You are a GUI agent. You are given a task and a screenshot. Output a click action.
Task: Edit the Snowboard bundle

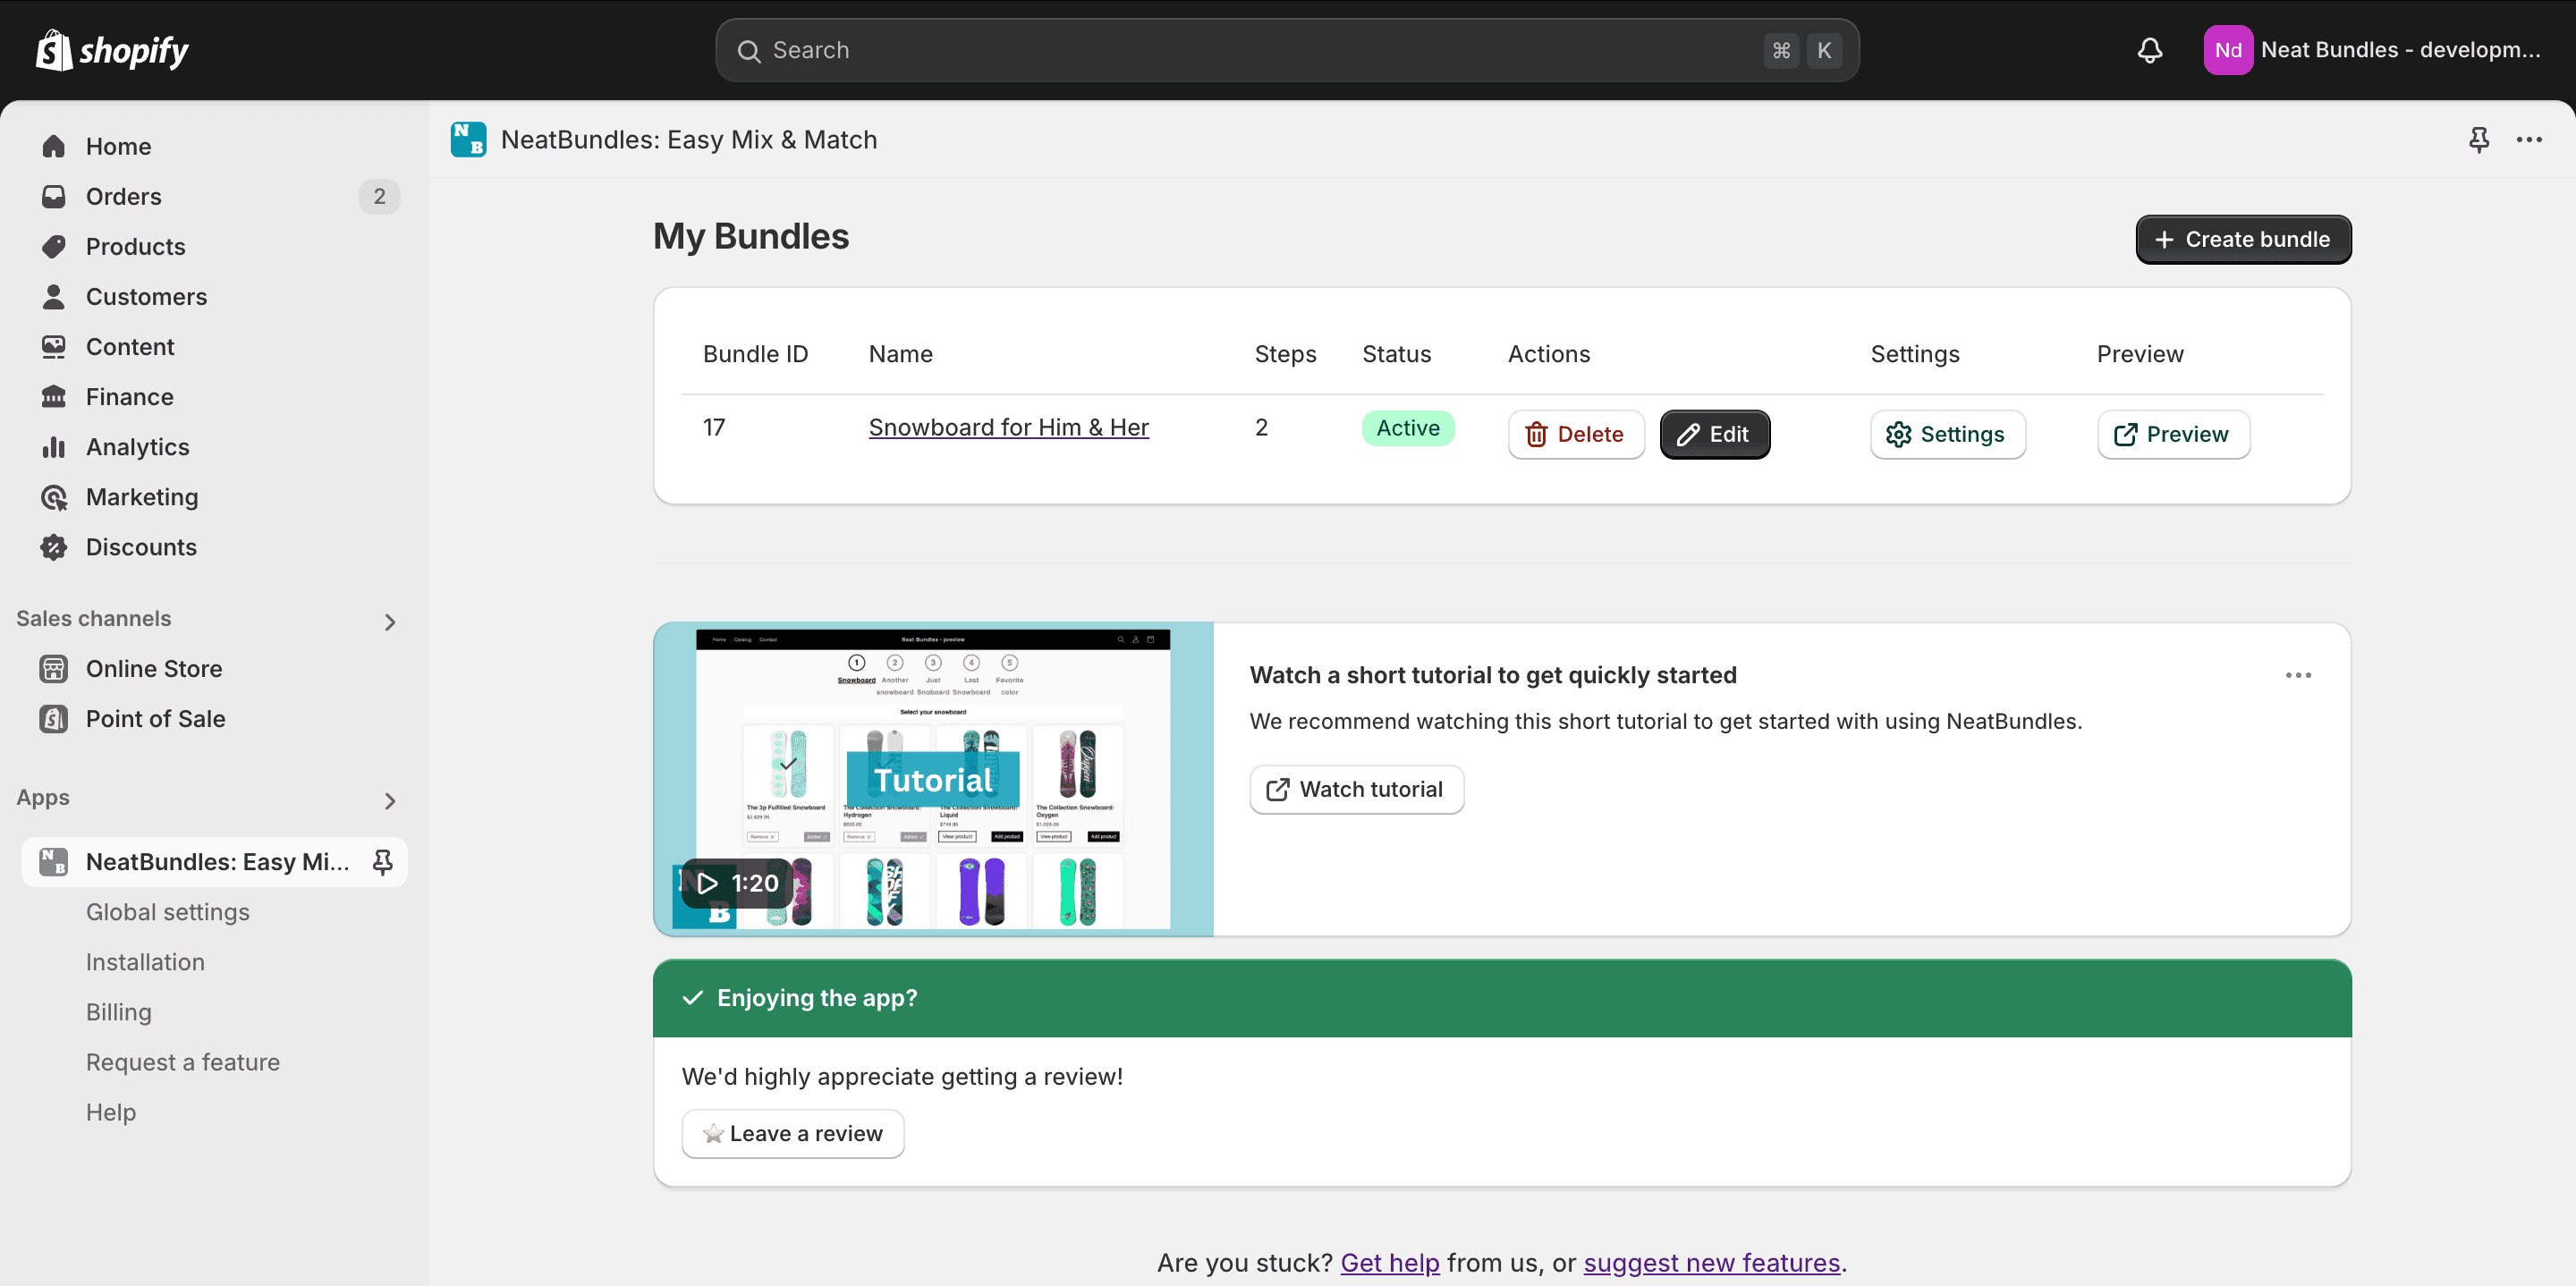(x=1714, y=434)
